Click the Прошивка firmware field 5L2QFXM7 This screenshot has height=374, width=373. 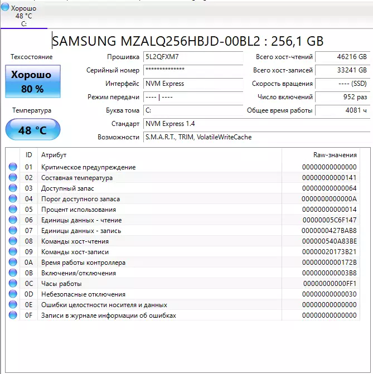tap(193, 57)
